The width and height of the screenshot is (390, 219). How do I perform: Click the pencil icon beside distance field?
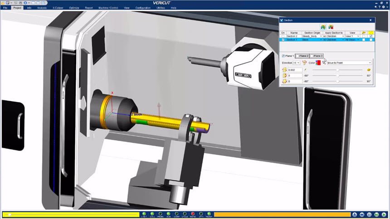pos(306,70)
